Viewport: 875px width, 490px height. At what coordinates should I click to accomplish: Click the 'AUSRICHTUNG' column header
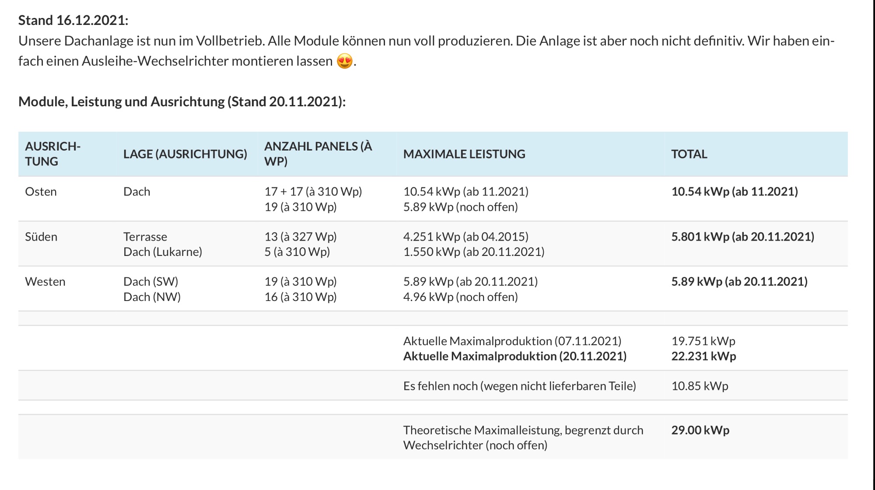pyautogui.click(x=52, y=154)
